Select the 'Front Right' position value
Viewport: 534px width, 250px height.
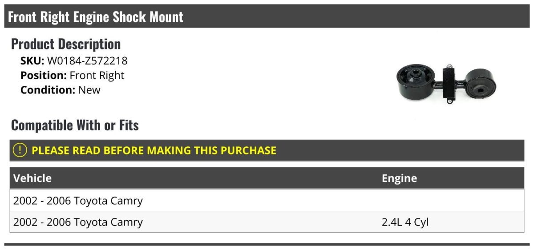97,76
